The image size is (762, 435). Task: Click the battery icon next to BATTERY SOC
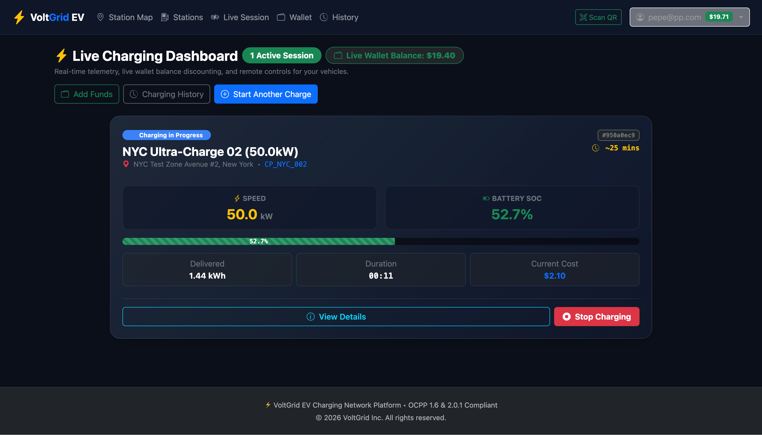(486, 198)
